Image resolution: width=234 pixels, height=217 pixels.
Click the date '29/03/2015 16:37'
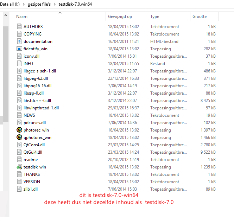pos(124,108)
